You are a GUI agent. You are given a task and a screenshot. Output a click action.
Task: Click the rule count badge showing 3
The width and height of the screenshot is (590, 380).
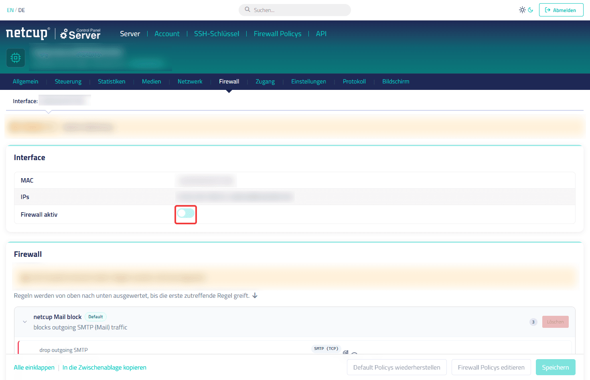(533, 322)
